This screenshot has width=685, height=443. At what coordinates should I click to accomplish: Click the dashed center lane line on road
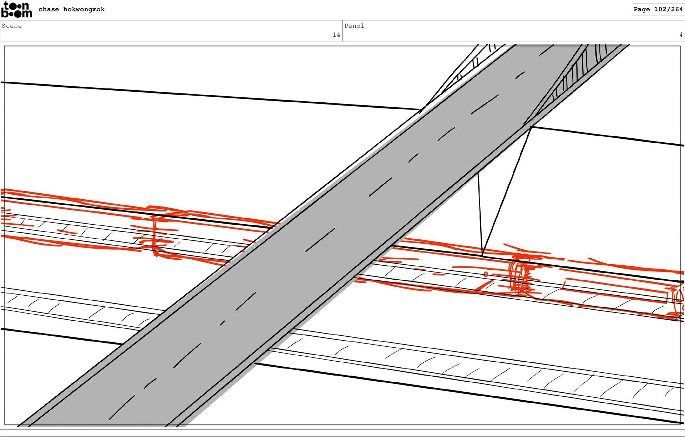(x=320, y=240)
